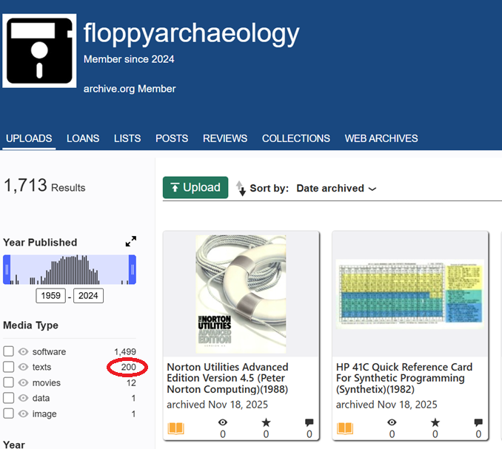
Task: Click the left year range slider handle
Action: click(x=7, y=269)
